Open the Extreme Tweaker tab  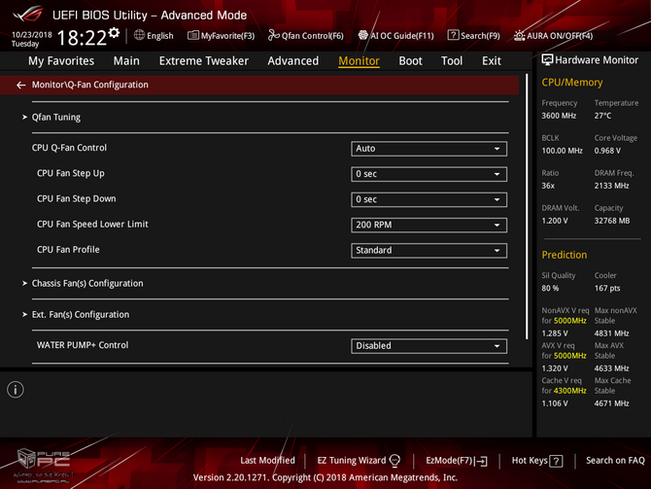pyautogui.click(x=204, y=61)
